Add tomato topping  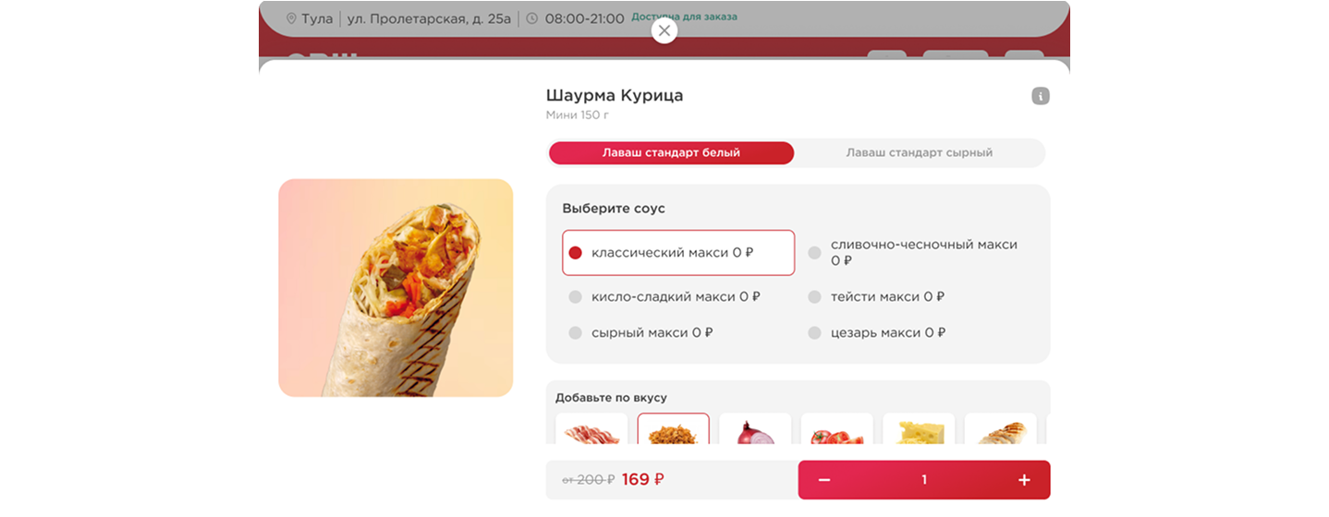click(837, 429)
